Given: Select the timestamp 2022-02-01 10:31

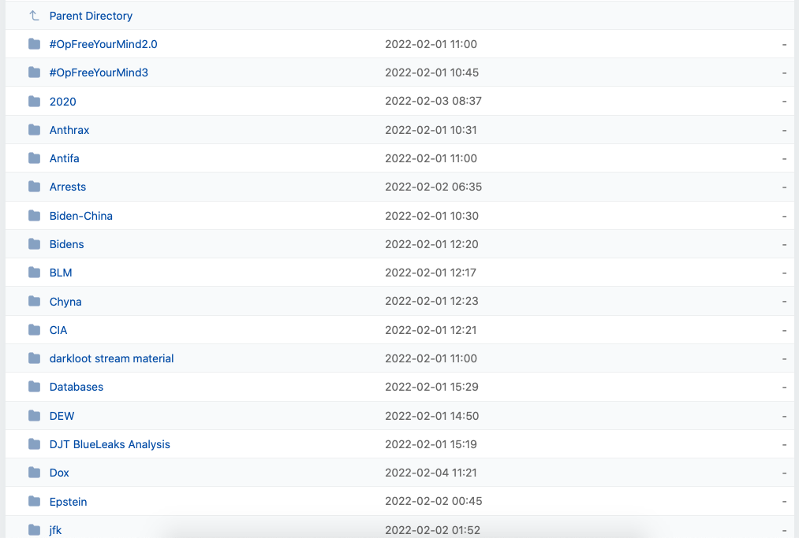Looking at the screenshot, I should coord(431,130).
